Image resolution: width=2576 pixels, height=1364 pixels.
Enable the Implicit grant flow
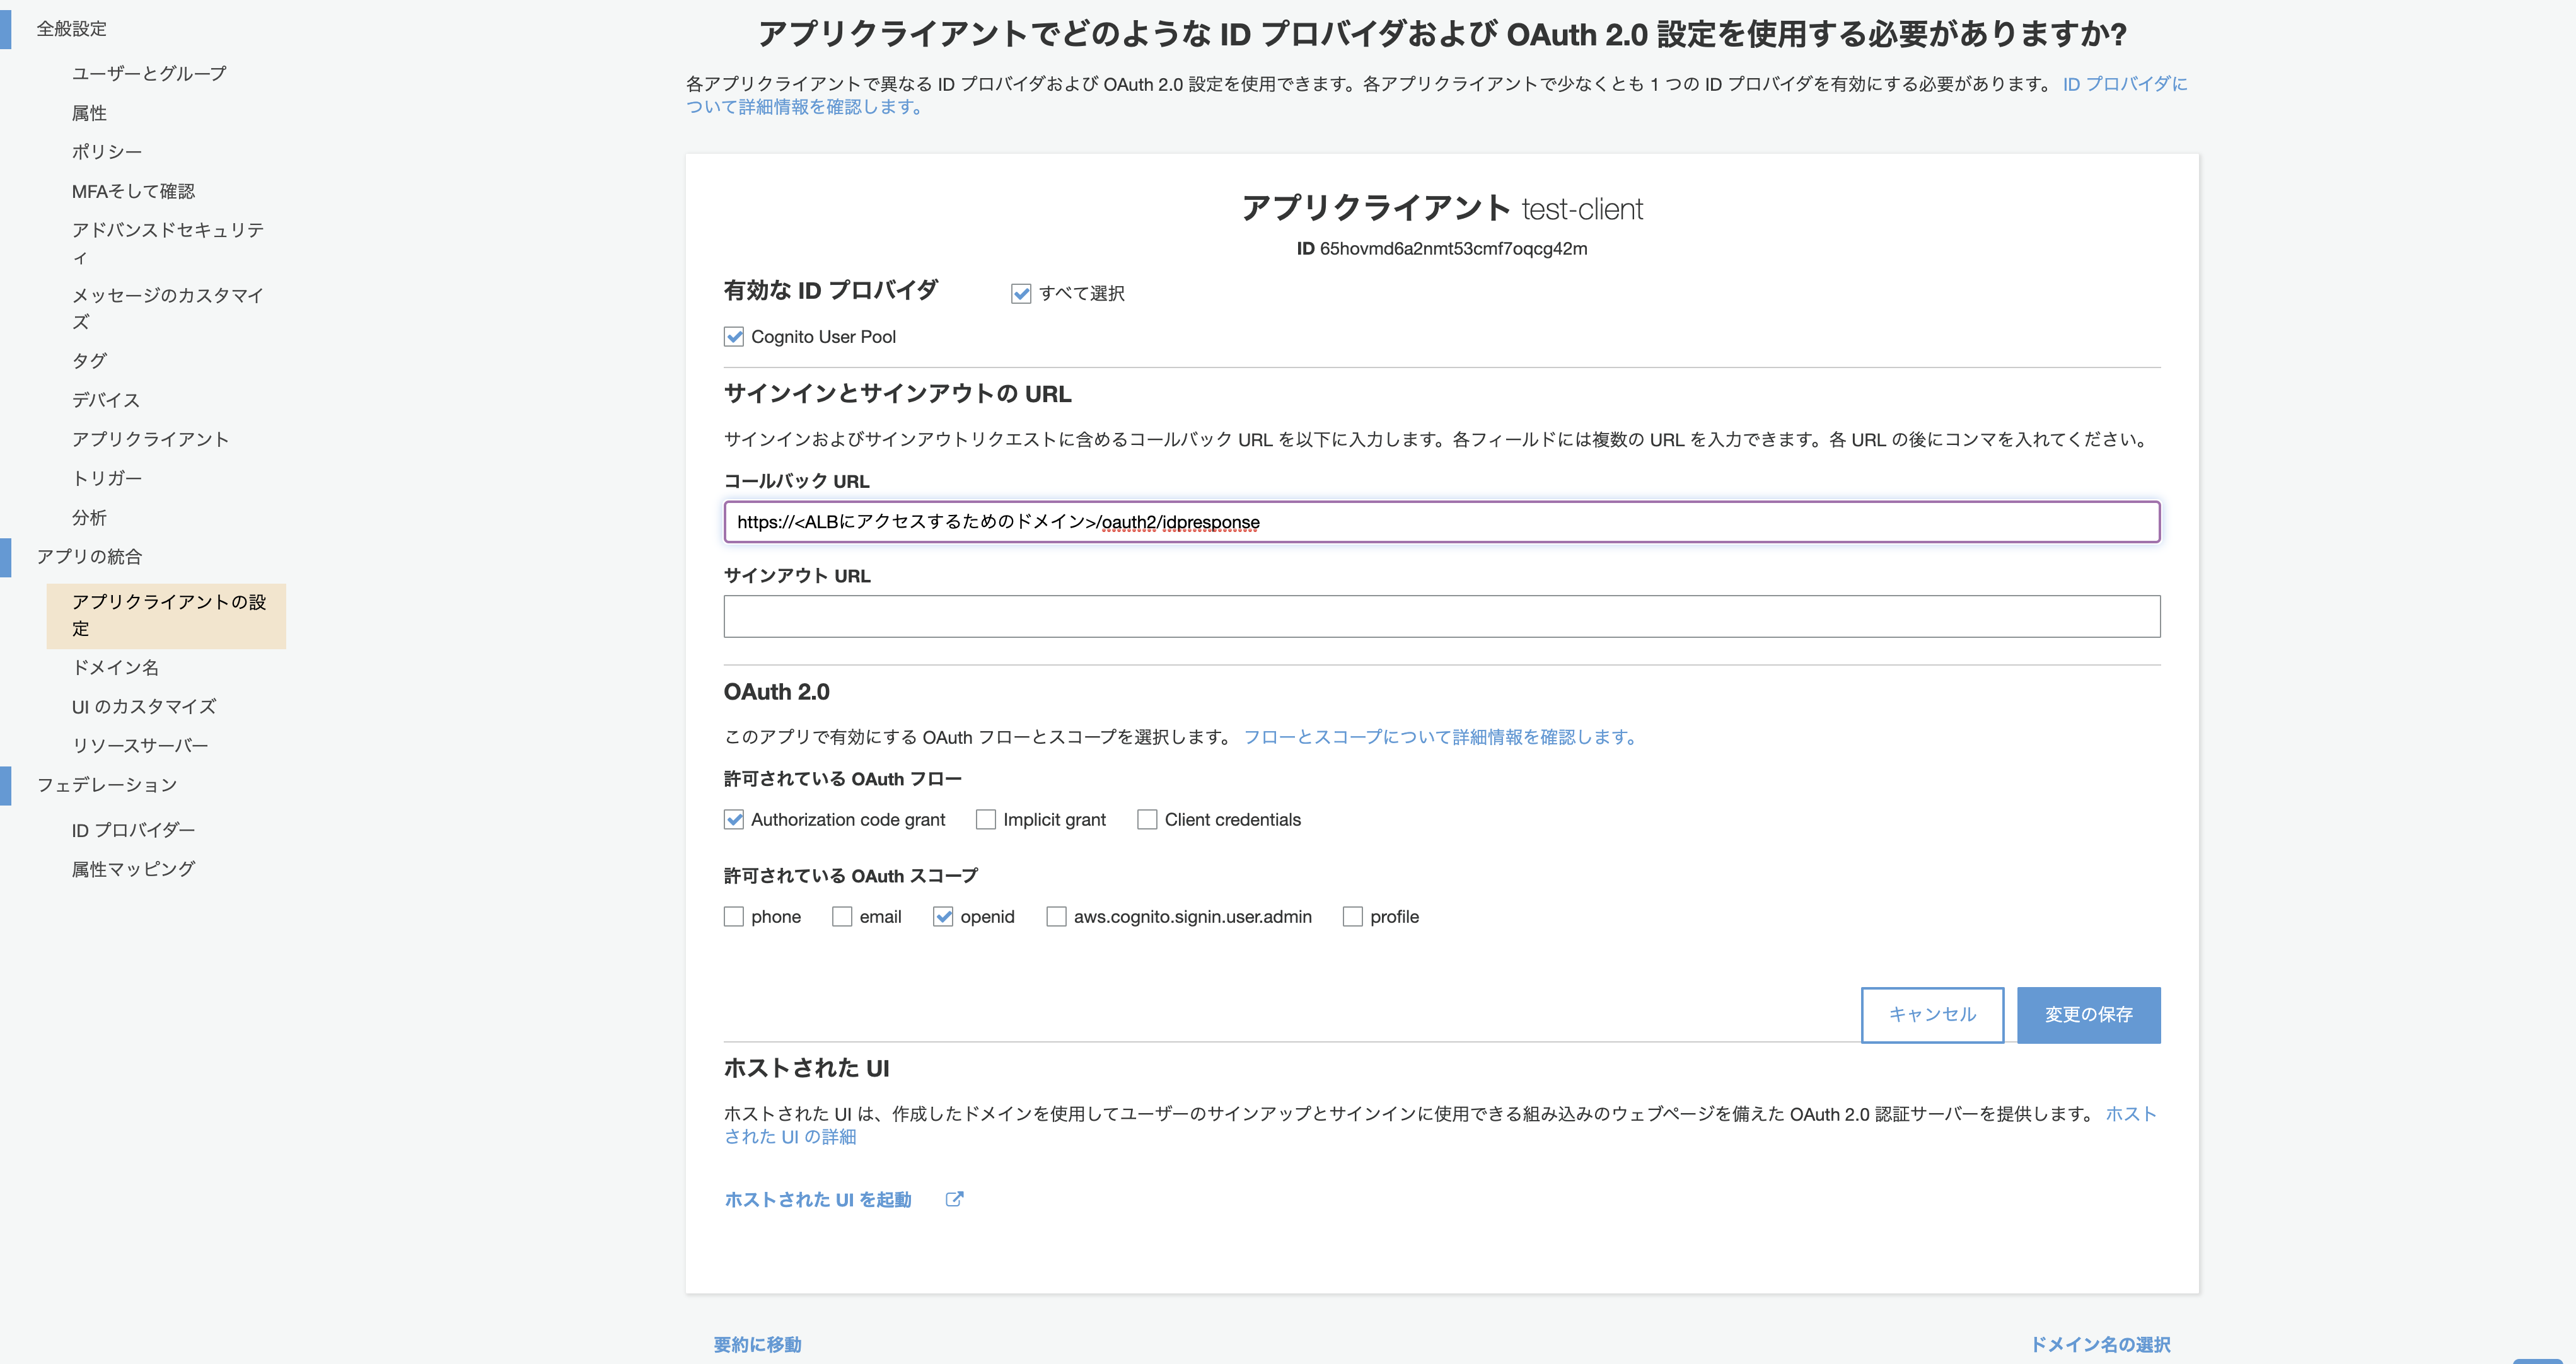[986, 819]
